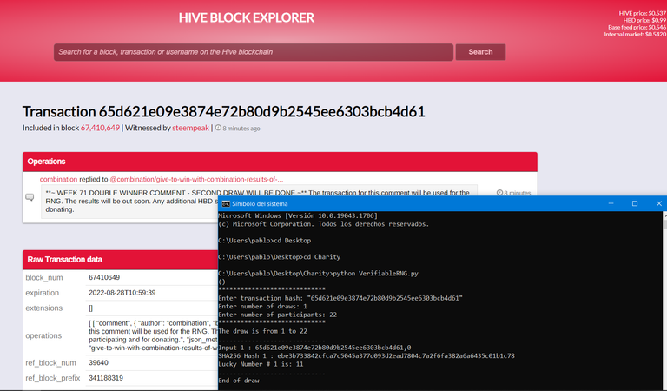667x391 pixels.
Task: Click 'Enter number of draws: 1' terminal line
Action: [x=262, y=307]
